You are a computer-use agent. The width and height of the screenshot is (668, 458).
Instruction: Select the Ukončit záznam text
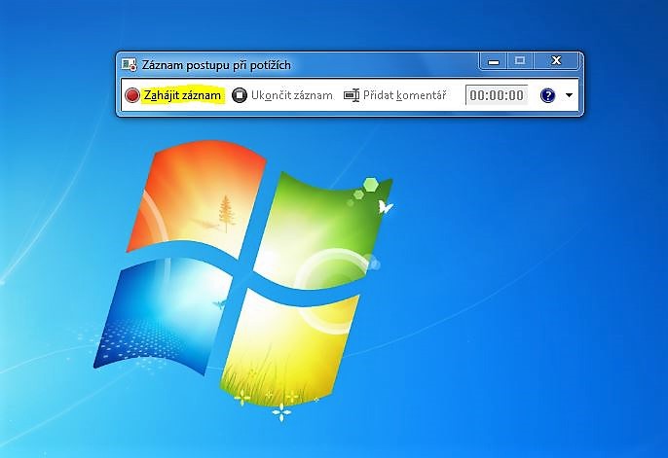pyautogui.click(x=292, y=95)
